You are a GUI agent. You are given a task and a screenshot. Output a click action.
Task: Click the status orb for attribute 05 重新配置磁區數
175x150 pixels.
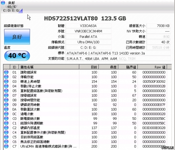[x=6, y=91]
